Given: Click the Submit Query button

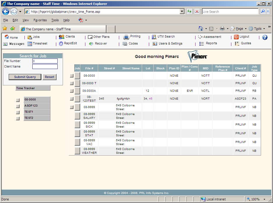Looking at the screenshot, I should [x=25, y=77].
